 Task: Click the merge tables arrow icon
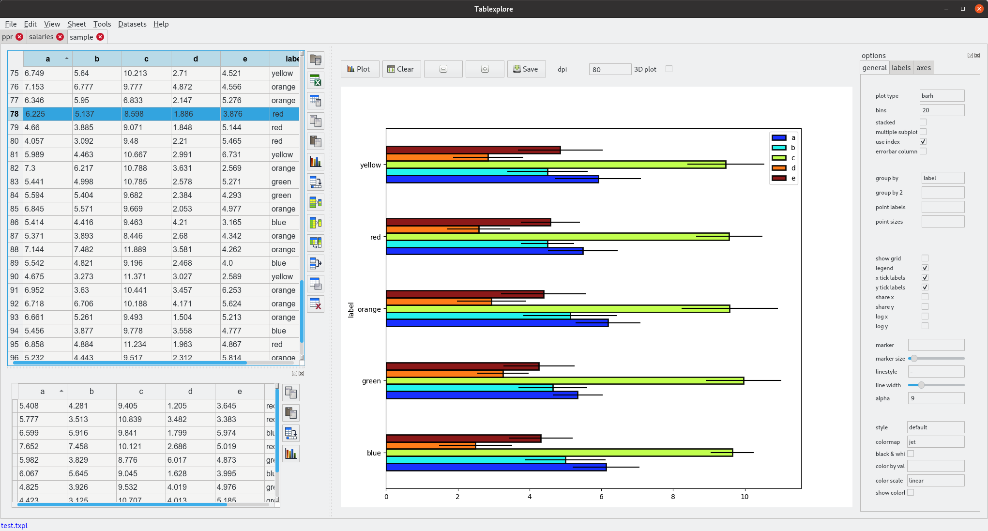(x=316, y=263)
